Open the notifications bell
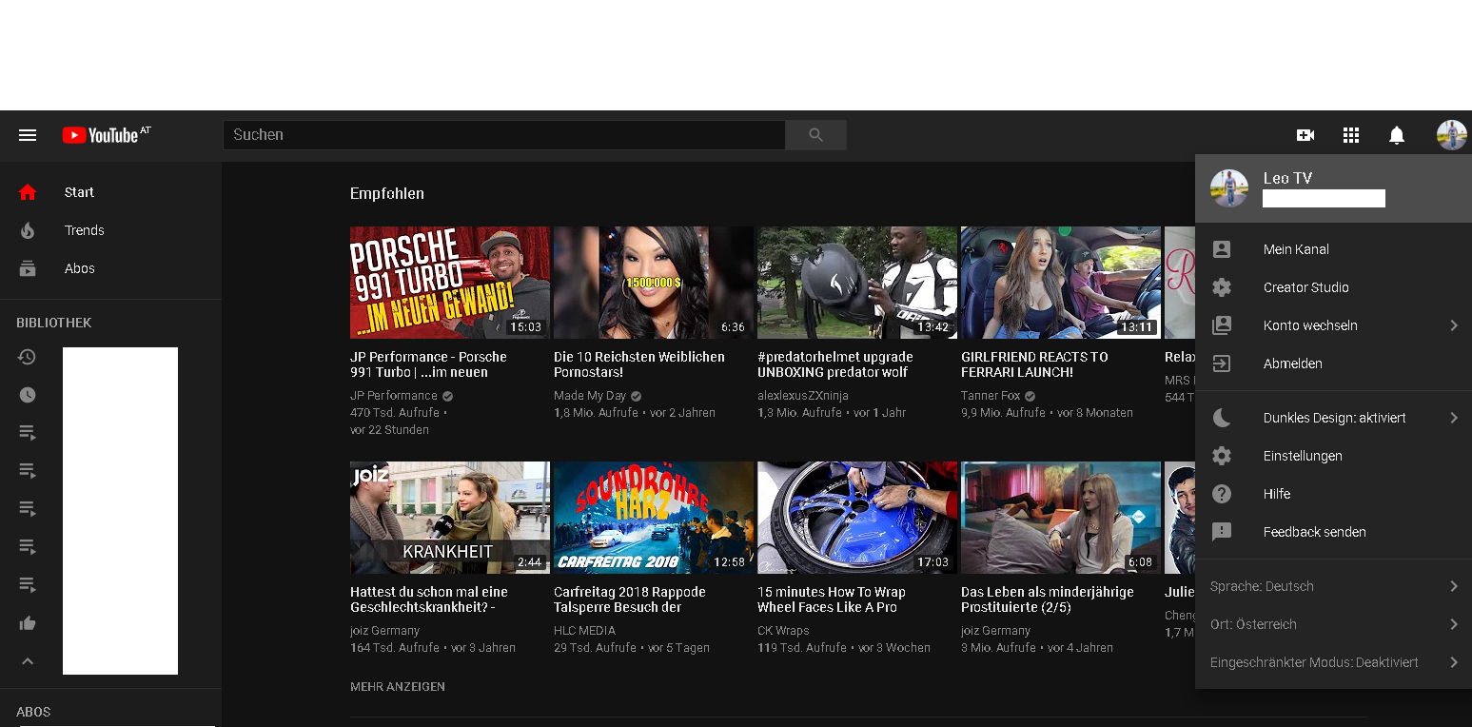This screenshot has width=1472, height=727. pyautogui.click(x=1397, y=135)
